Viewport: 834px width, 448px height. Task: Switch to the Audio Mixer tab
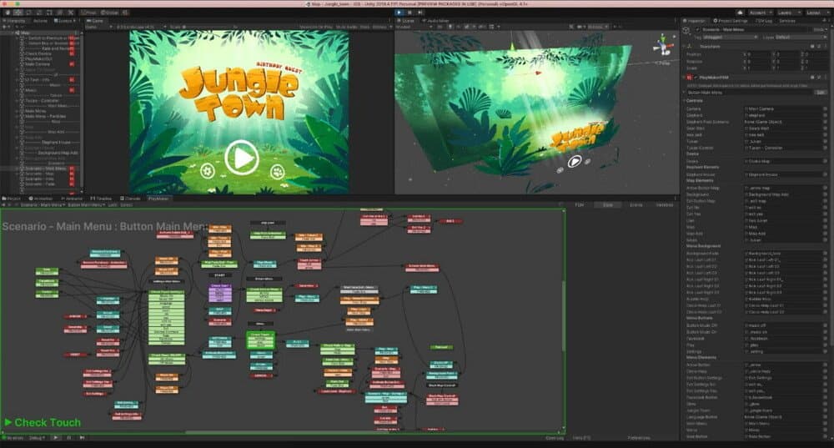[x=436, y=21]
